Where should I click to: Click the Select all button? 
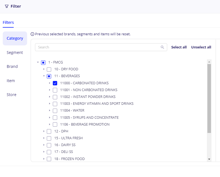coord(179,47)
